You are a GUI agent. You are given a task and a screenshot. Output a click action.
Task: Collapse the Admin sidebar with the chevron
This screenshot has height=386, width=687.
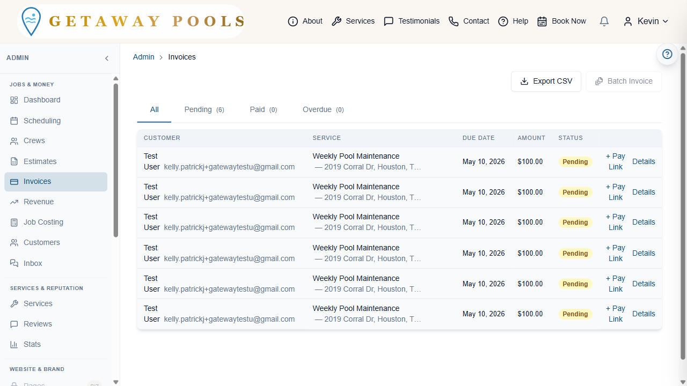point(107,58)
